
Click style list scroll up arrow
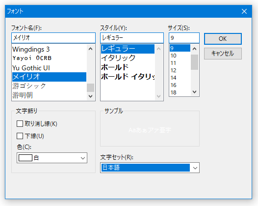pos(159,49)
